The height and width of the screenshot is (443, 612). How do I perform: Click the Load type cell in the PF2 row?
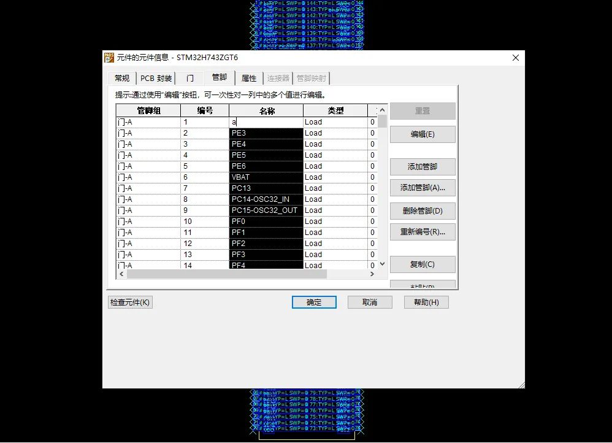tap(335, 244)
